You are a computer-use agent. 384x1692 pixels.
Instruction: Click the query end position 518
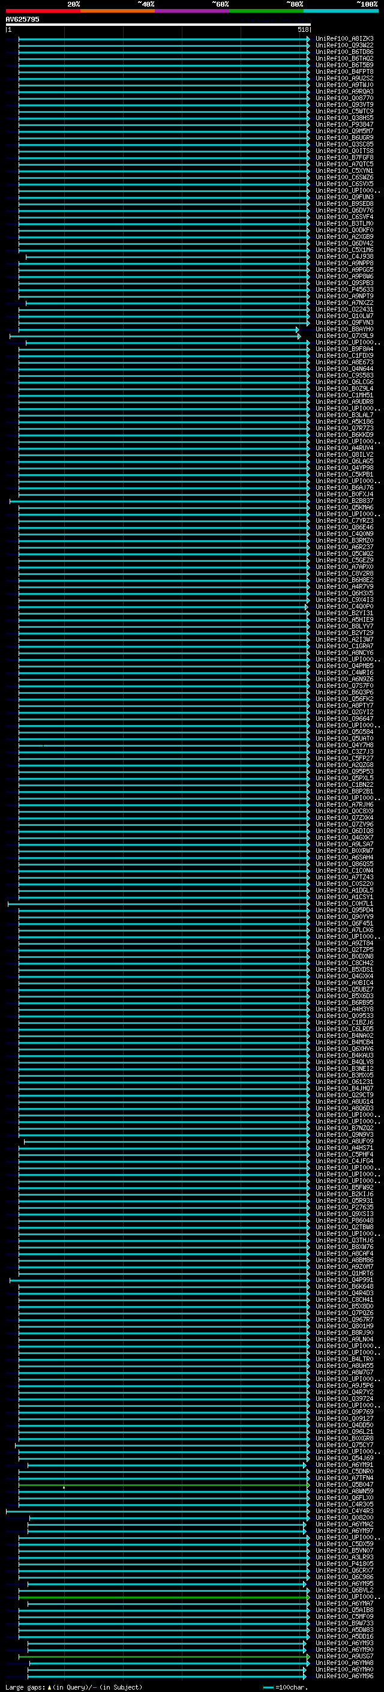[x=303, y=29]
